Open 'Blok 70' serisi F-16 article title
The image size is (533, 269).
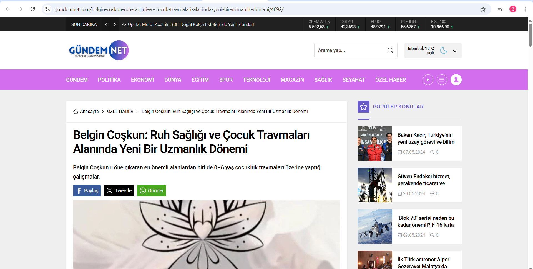[426, 221]
